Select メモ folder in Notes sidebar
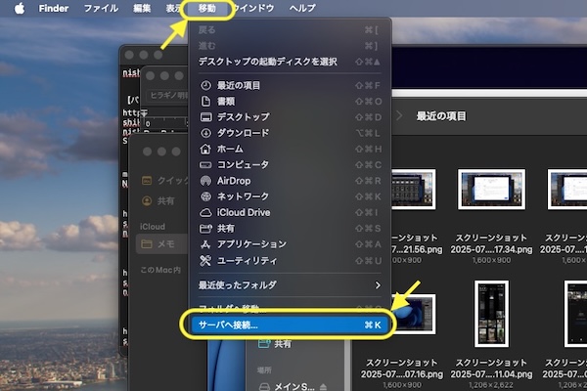This screenshot has width=587, height=391. tap(161, 244)
